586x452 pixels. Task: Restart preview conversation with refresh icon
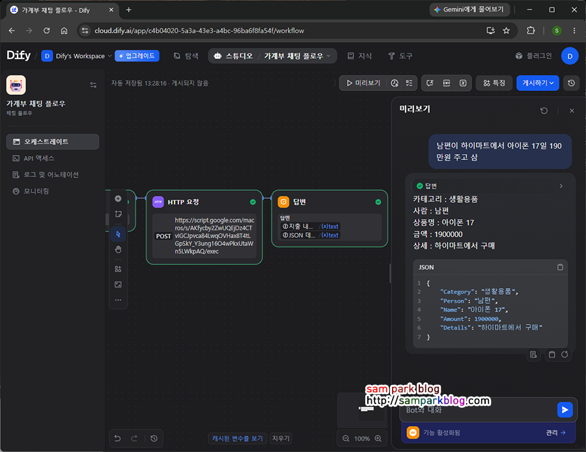coord(544,111)
